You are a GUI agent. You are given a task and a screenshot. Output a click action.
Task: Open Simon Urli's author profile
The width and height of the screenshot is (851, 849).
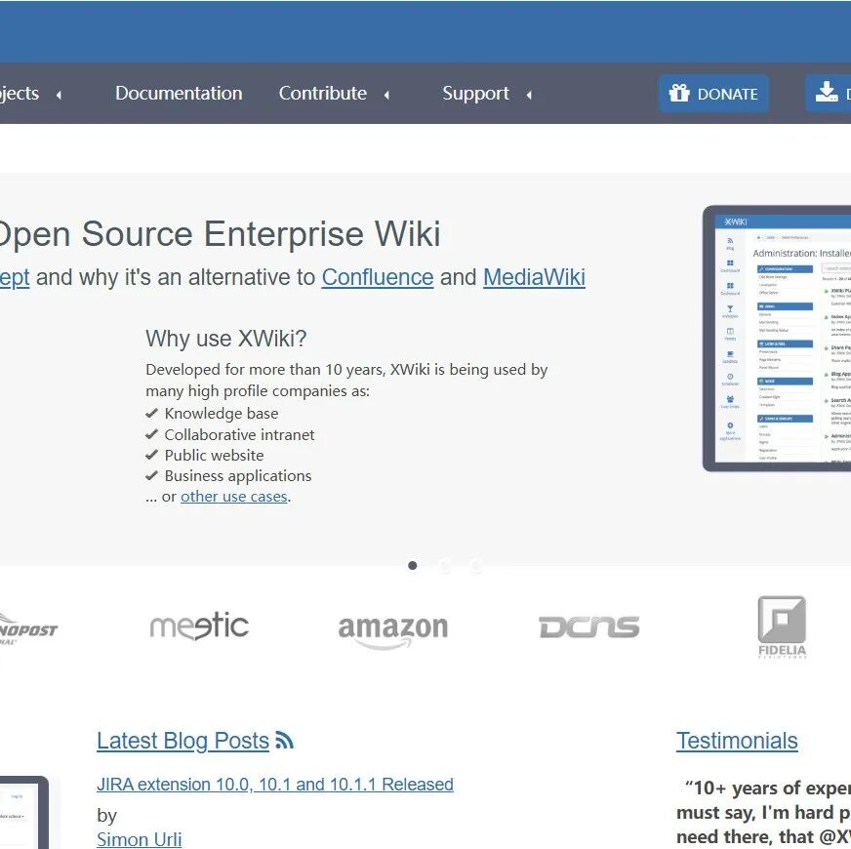point(139,839)
